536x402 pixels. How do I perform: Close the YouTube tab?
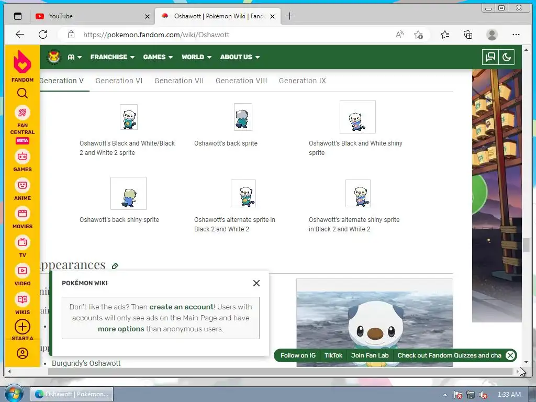tap(147, 16)
